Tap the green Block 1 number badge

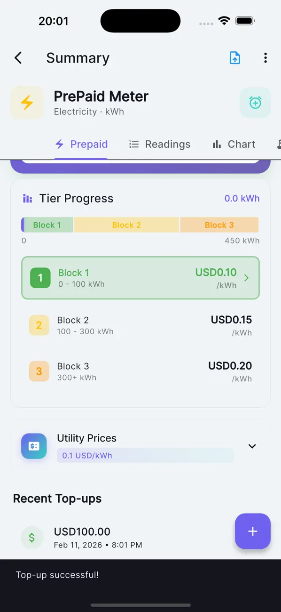coord(40,278)
